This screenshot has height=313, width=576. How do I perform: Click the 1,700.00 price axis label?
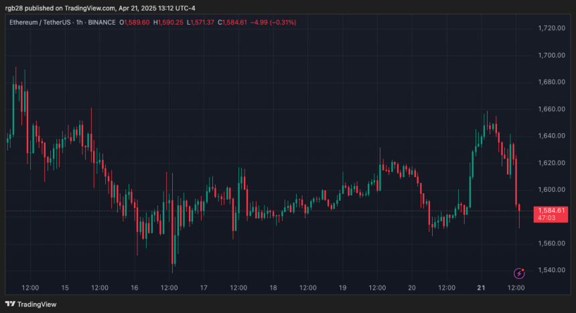point(551,56)
